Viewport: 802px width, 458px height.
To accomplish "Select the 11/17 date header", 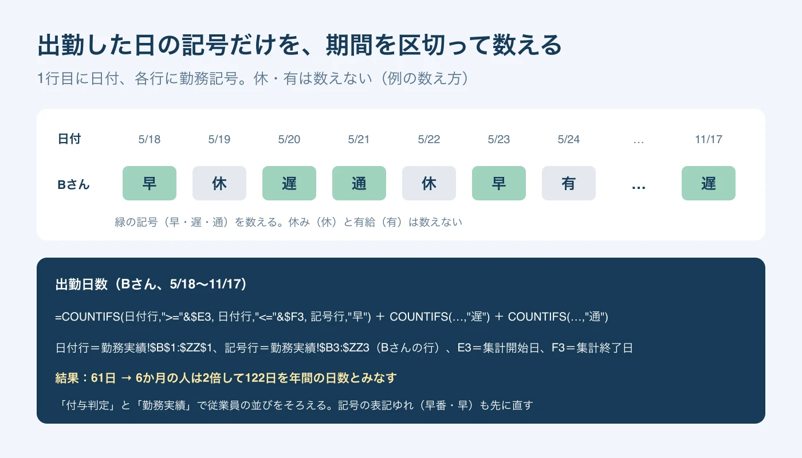I will 709,139.
